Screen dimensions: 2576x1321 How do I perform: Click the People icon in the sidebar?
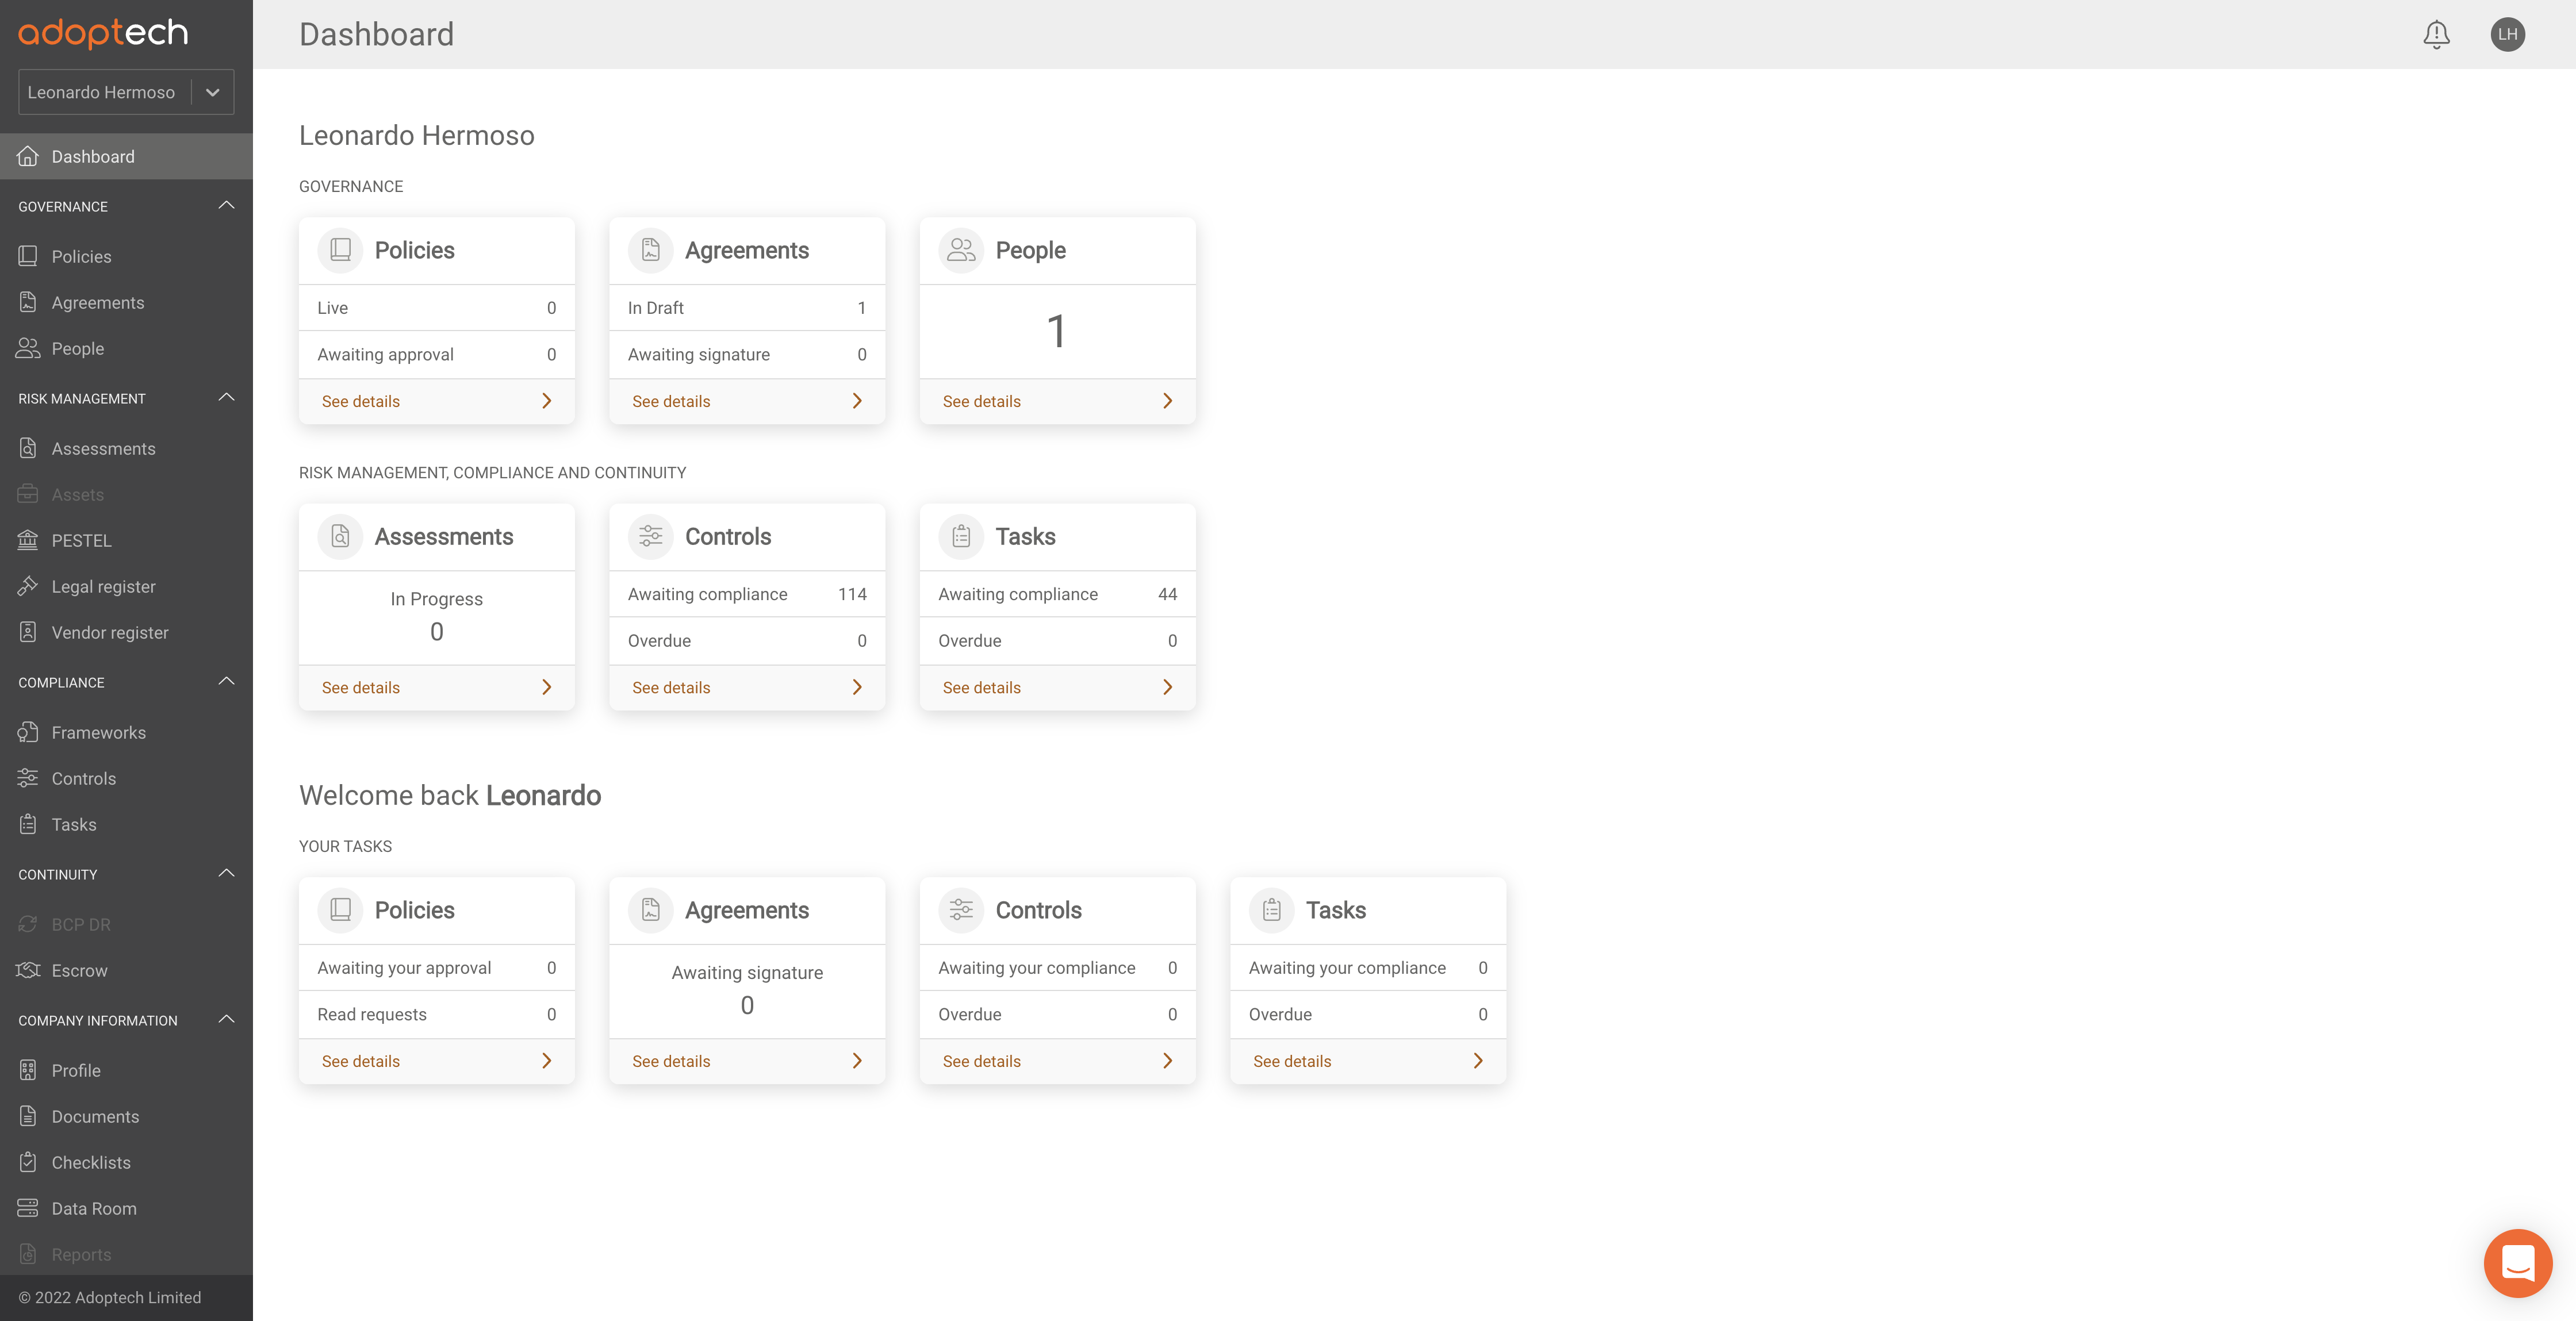28,348
